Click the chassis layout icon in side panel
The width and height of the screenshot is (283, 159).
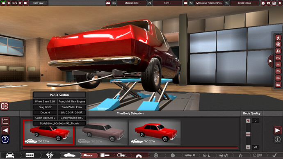click(278, 58)
